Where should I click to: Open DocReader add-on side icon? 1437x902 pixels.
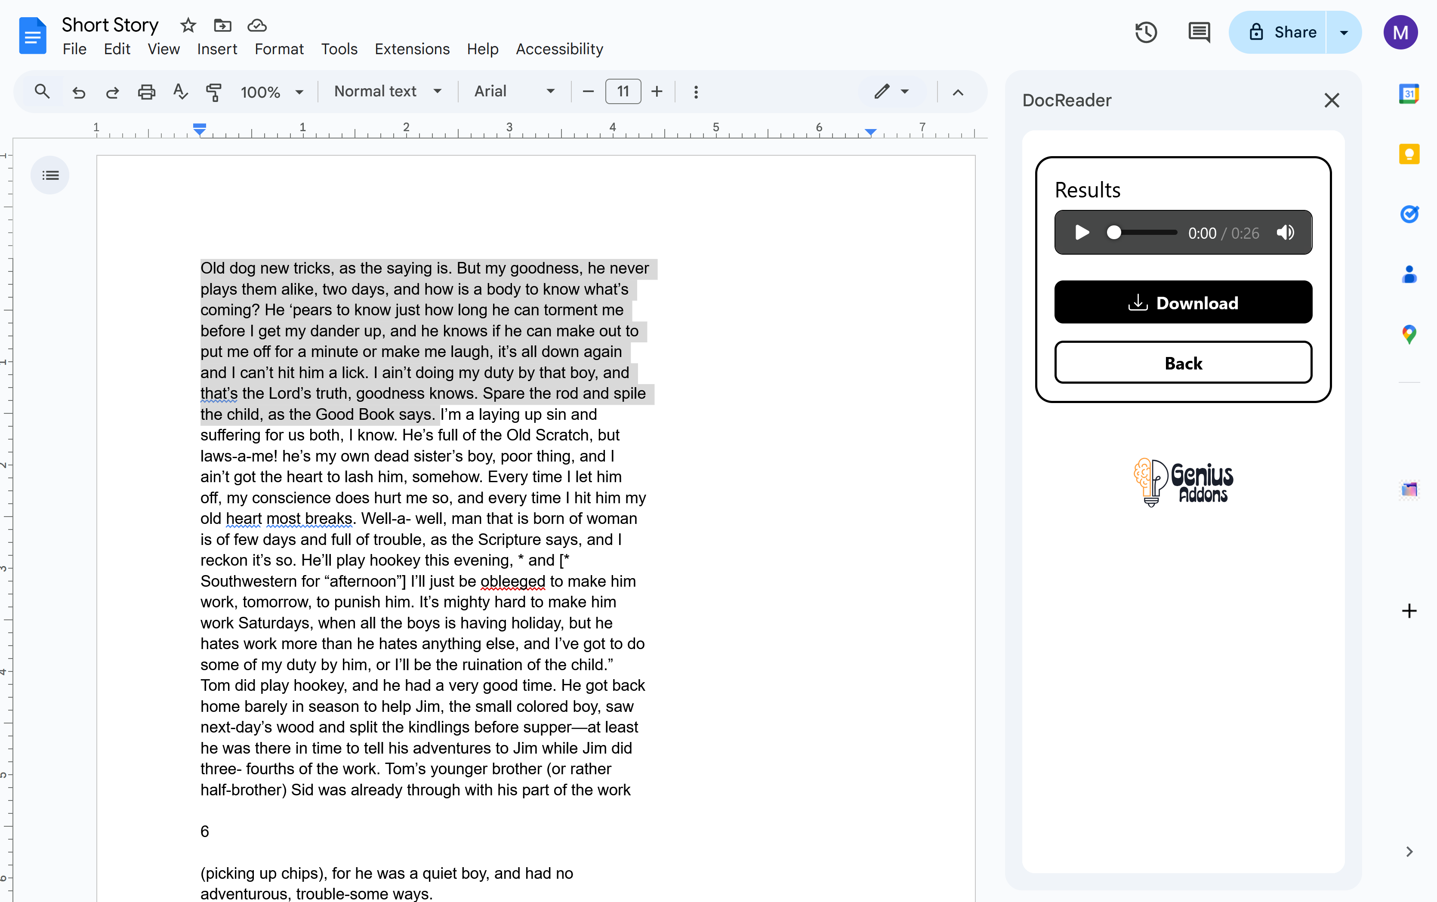[x=1409, y=489]
